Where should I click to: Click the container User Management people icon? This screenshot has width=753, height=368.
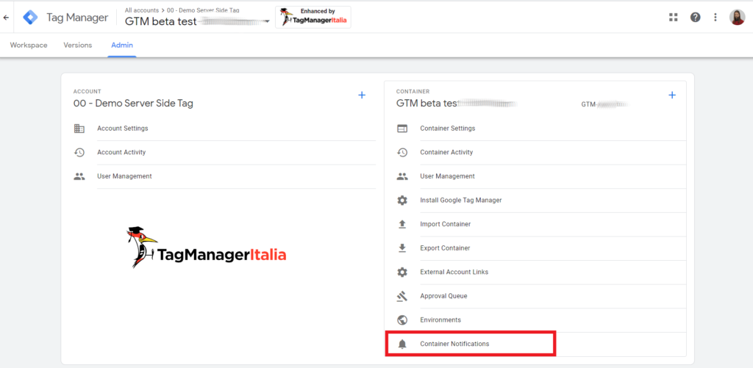point(402,176)
